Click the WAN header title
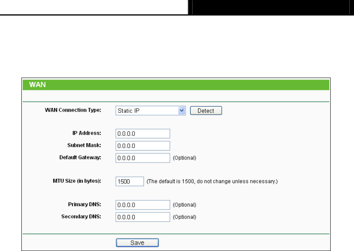This screenshot has height=251, width=354. (37, 85)
